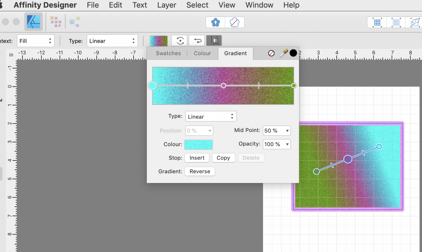Click the reverse gradient arrow icon in context toolbar
The image size is (422, 252).
(197, 41)
